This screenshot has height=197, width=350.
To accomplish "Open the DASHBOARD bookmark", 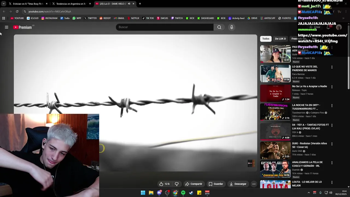I will point(205,18).
